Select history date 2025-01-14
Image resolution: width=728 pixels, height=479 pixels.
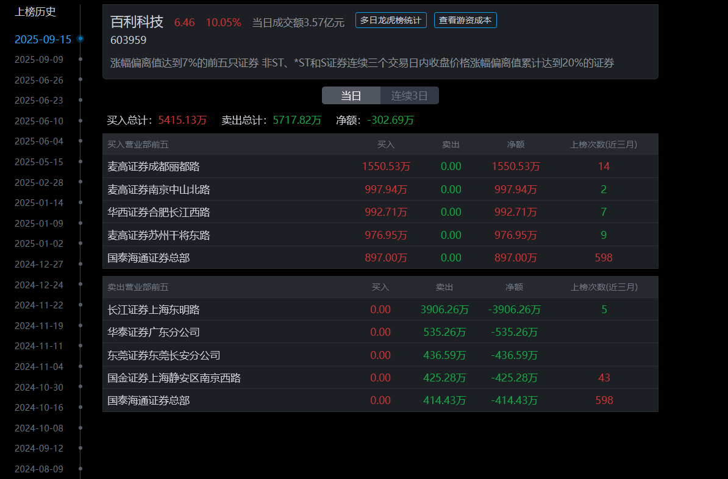pos(39,203)
